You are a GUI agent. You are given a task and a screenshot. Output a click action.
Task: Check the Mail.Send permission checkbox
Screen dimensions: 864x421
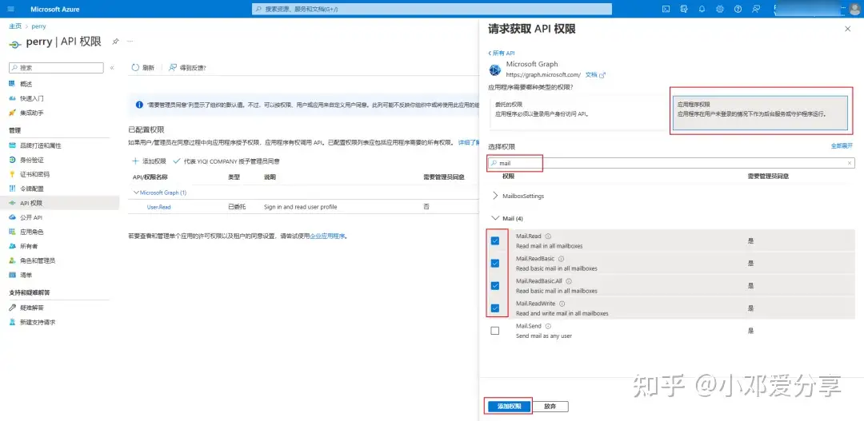pyautogui.click(x=495, y=331)
